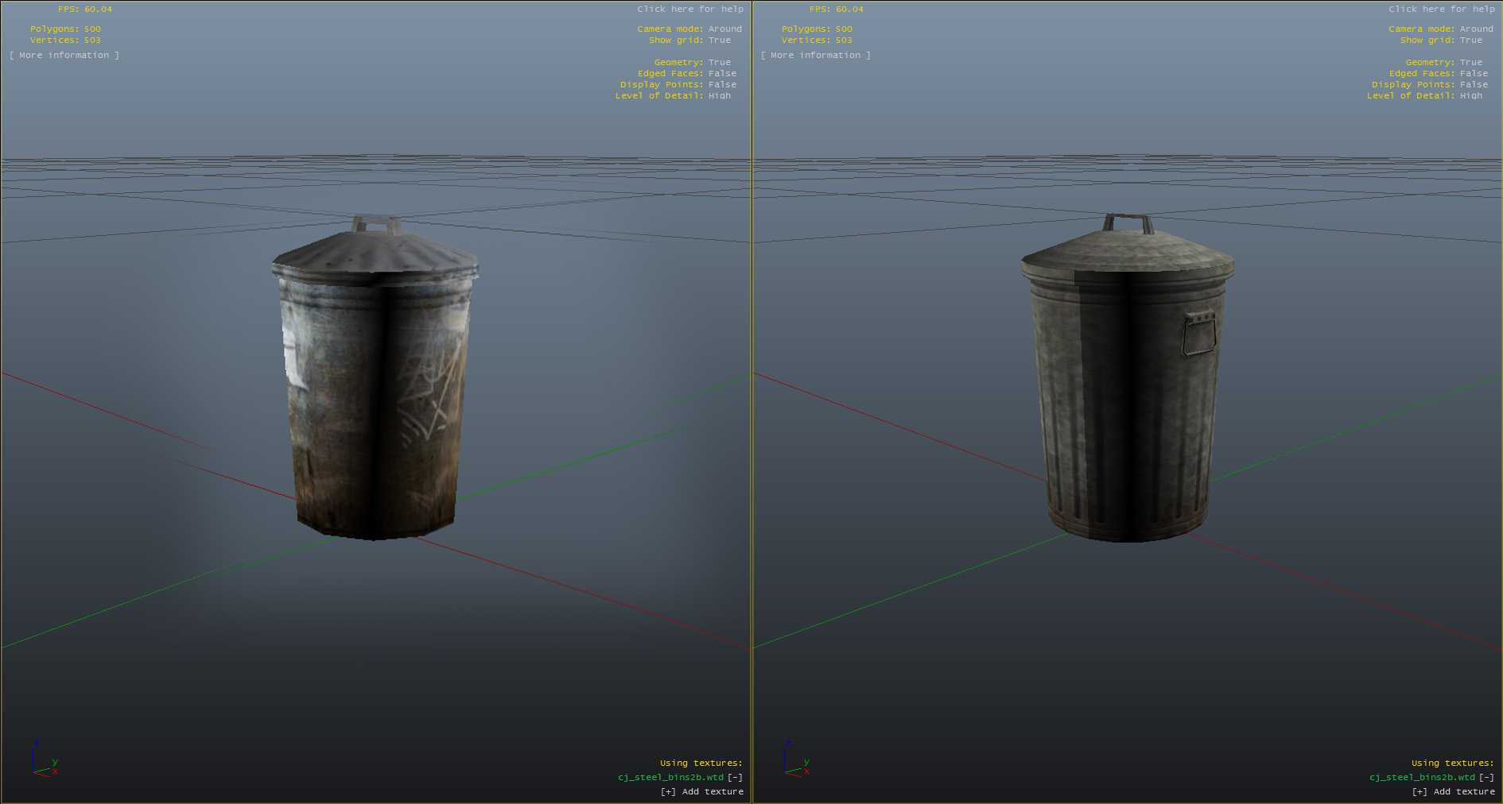Expand More information in right viewport
Viewport: 1503px width, 804px height.
coord(816,56)
